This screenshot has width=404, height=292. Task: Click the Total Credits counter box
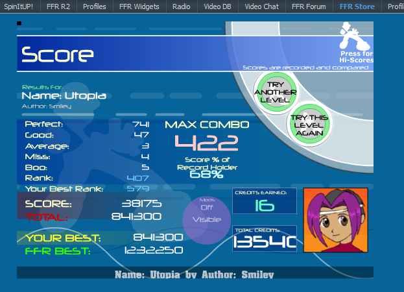tap(265, 239)
